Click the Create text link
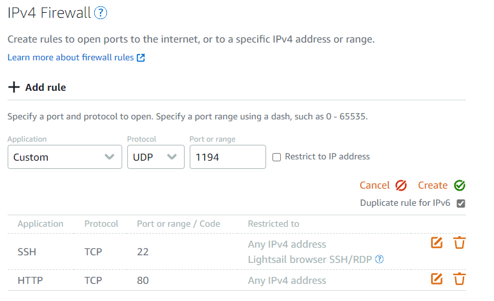Image resolution: width=494 pixels, height=301 pixels. 432,185
